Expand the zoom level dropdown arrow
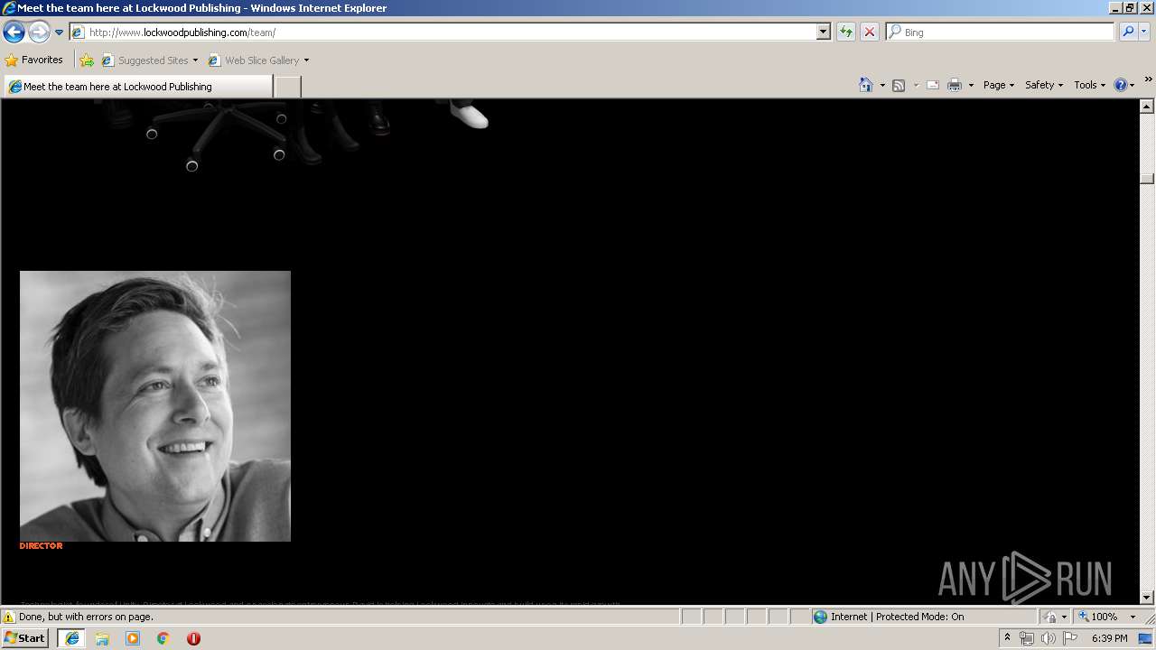 point(1133,617)
